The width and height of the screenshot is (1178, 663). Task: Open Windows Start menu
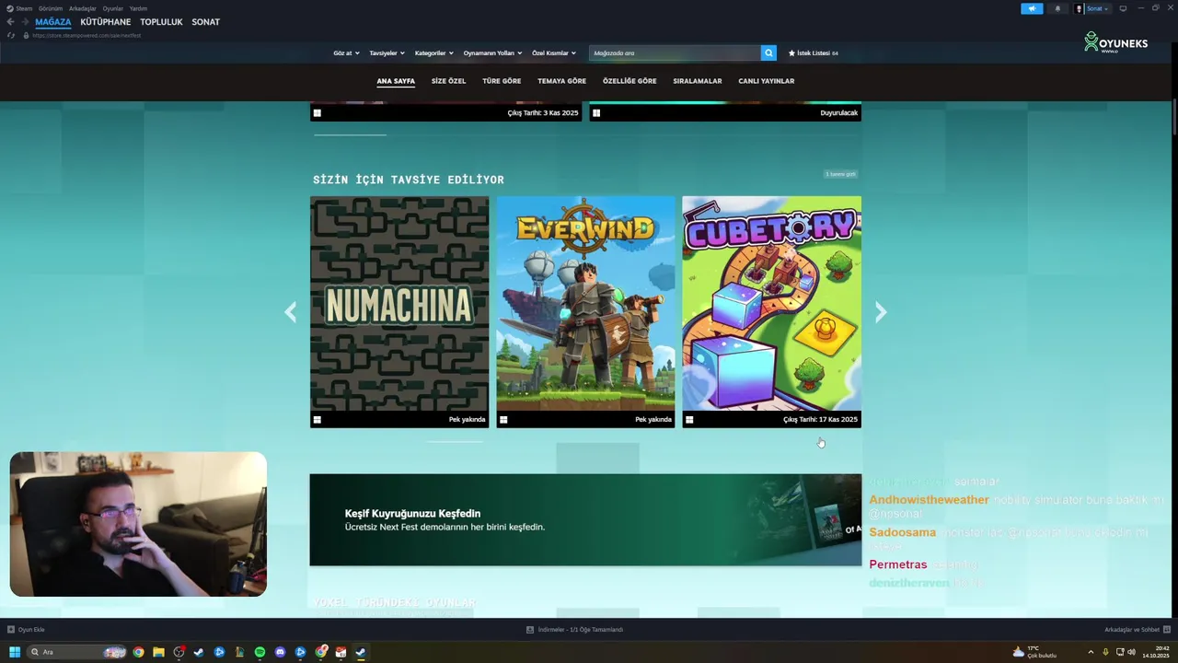(15, 652)
